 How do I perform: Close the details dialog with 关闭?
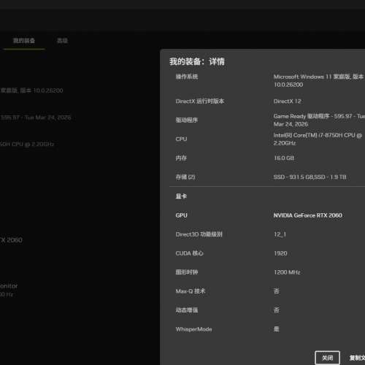(x=327, y=358)
